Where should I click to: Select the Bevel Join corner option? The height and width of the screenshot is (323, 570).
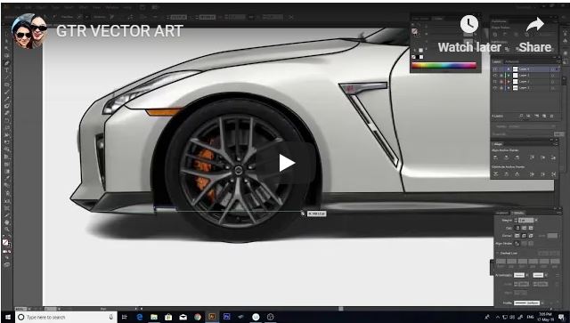(x=531, y=236)
